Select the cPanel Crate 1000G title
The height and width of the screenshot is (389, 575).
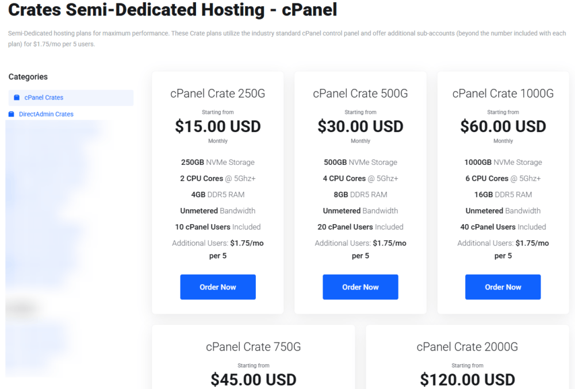pyautogui.click(x=503, y=93)
